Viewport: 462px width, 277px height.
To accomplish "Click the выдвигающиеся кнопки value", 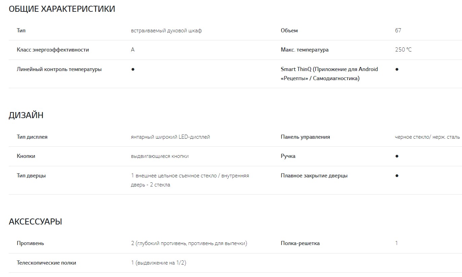I will point(160,156).
